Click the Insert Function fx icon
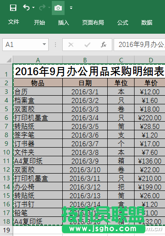The width and height of the screenshot is (165, 236). coord(104,45)
